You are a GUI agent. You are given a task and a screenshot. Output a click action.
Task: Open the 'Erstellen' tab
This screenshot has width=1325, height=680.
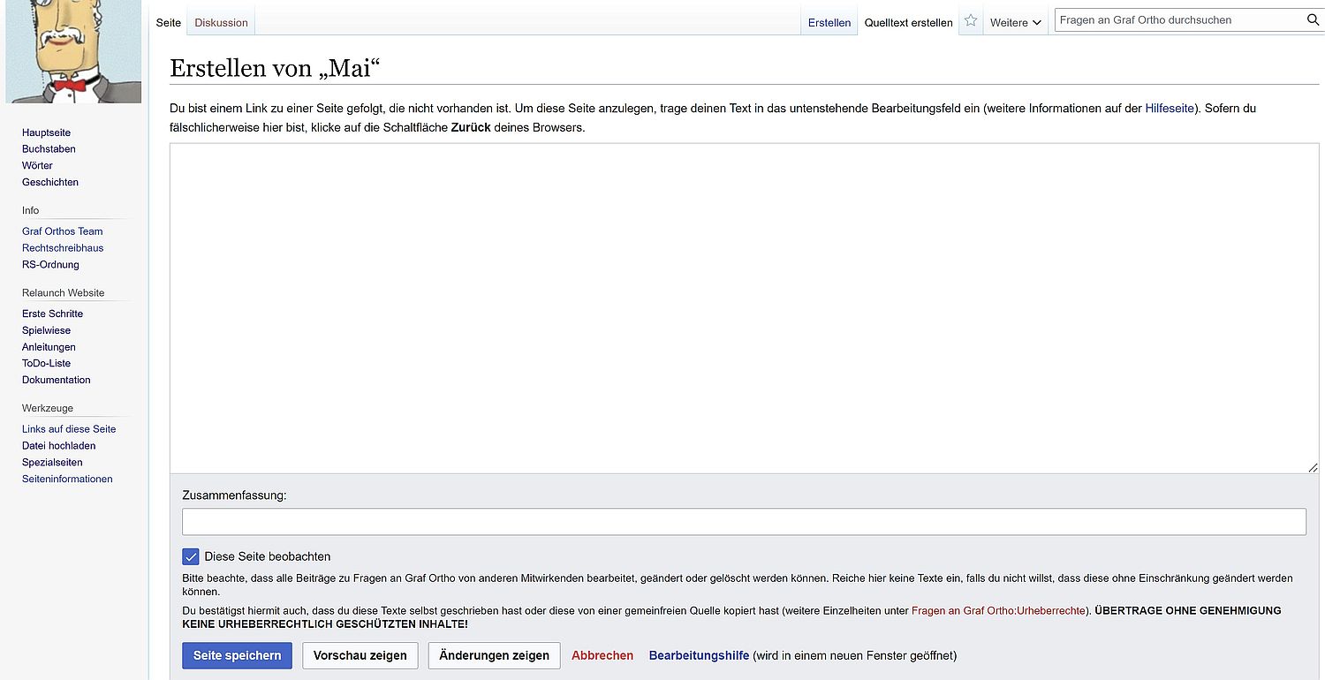829,23
